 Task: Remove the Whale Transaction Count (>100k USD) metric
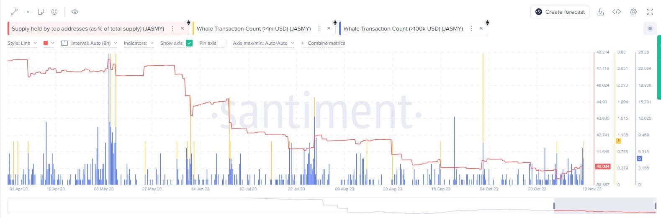coord(481,28)
